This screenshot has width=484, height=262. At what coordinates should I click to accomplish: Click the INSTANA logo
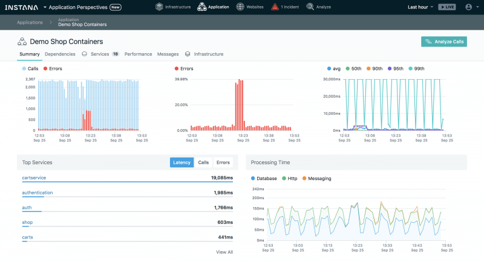(22, 7)
